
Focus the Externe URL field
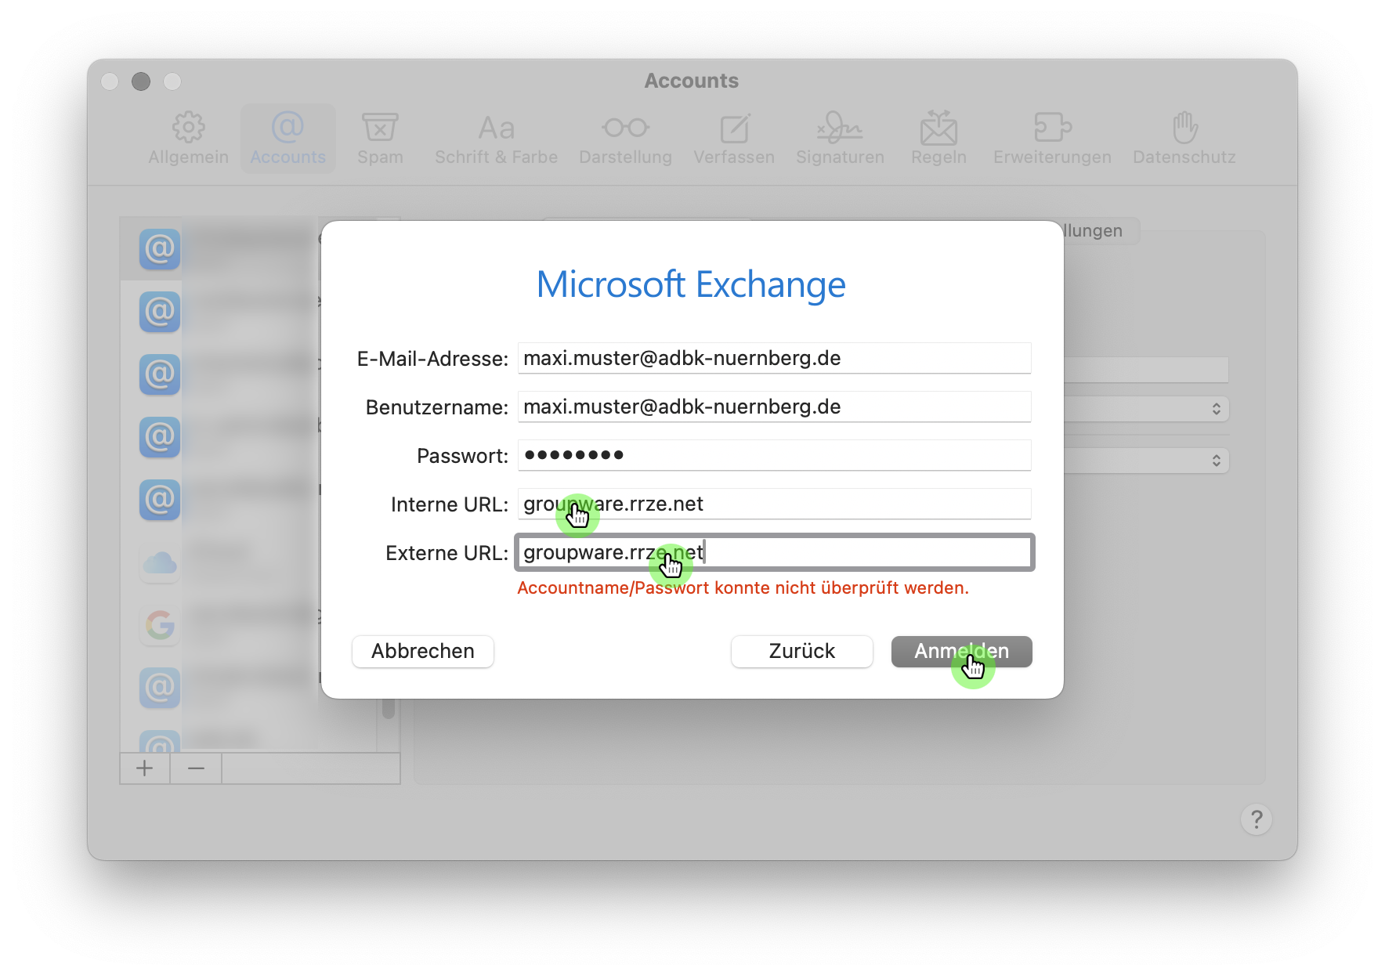774,552
